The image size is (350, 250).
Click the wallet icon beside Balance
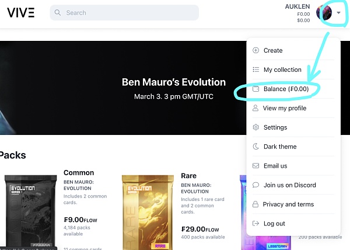[x=256, y=89]
